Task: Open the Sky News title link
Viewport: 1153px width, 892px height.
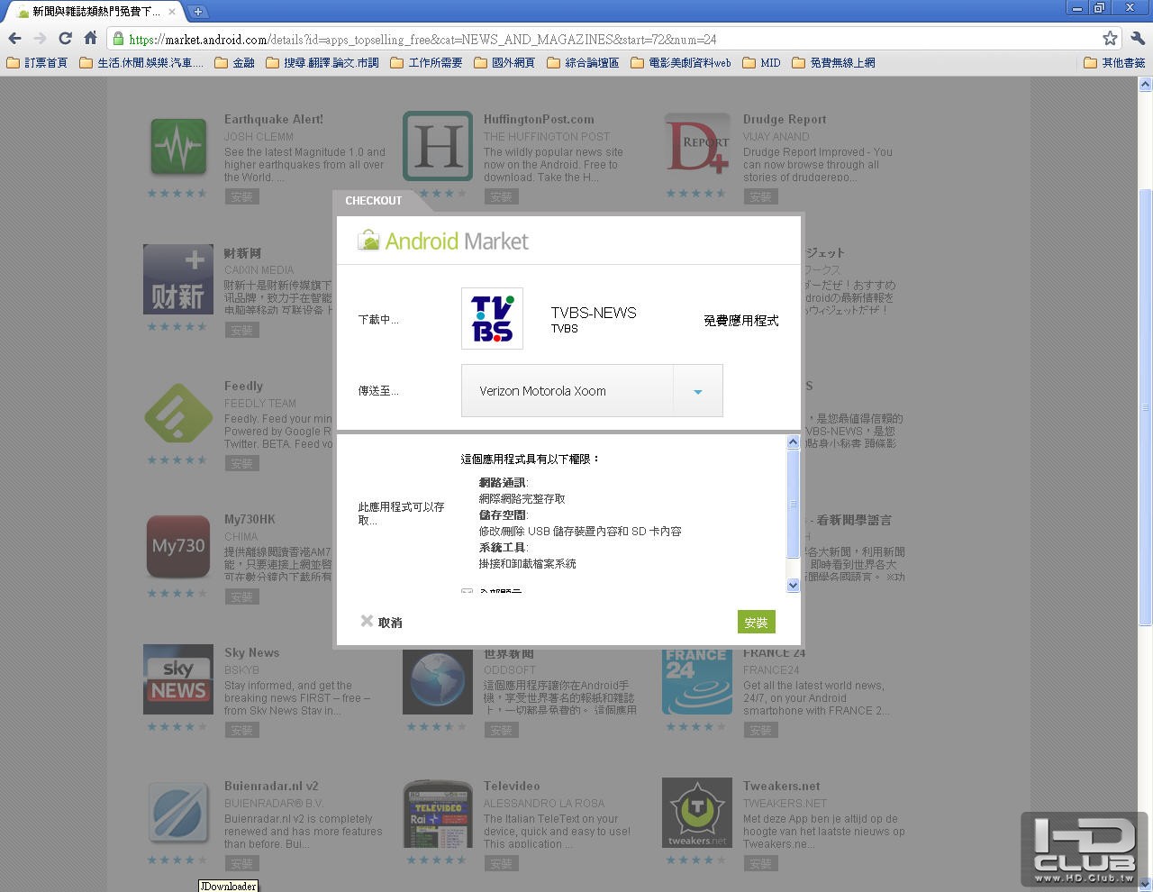Action: click(252, 652)
